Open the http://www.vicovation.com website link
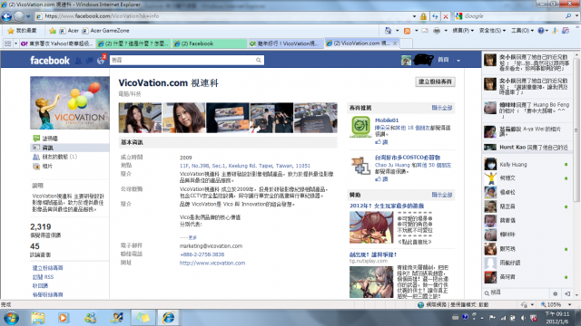581x326 pixels. pyautogui.click(x=212, y=264)
